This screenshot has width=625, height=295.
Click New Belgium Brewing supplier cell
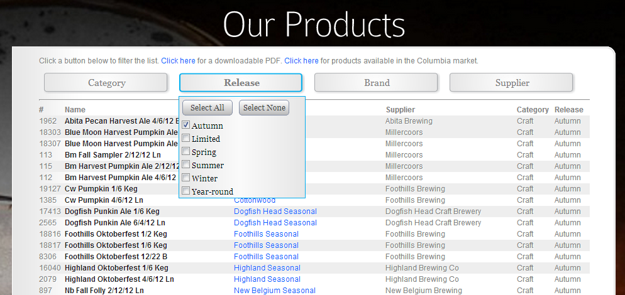pyautogui.click(x=423, y=291)
